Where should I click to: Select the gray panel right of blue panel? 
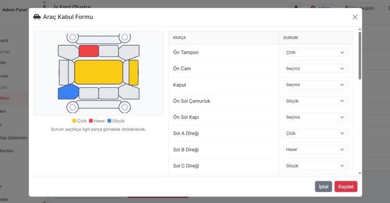89,94
